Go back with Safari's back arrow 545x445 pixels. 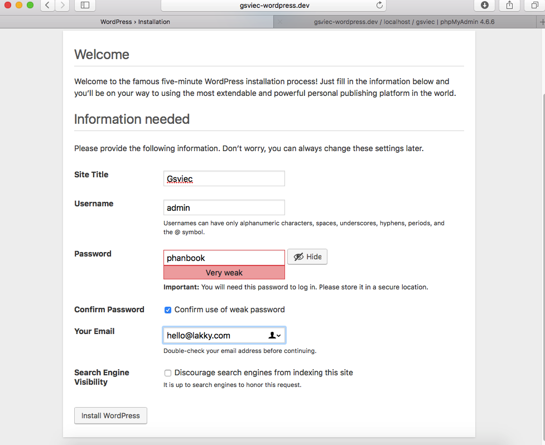(47, 5)
